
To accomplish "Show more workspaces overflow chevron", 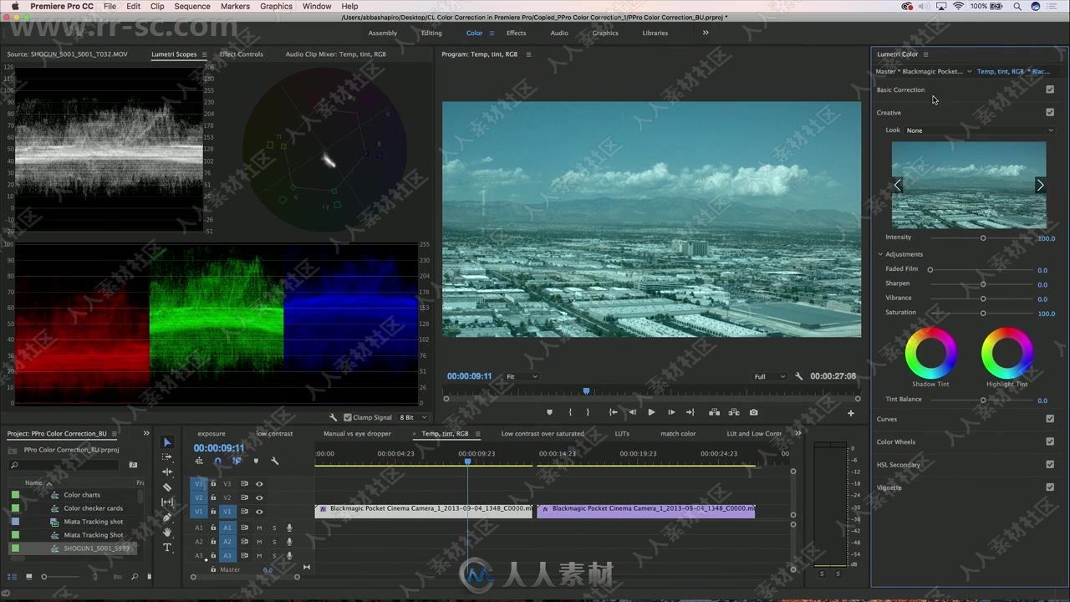I will pyautogui.click(x=706, y=33).
